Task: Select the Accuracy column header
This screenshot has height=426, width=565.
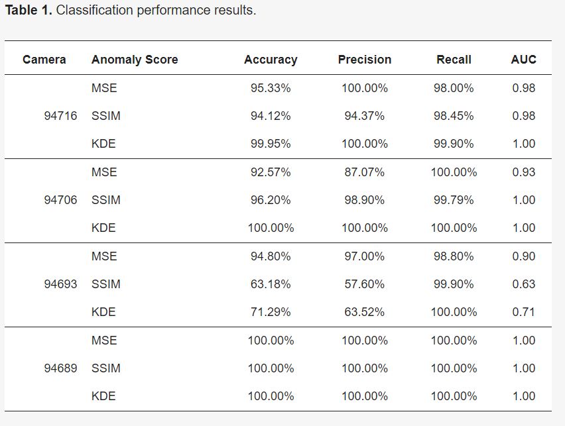Action: click(x=271, y=60)
